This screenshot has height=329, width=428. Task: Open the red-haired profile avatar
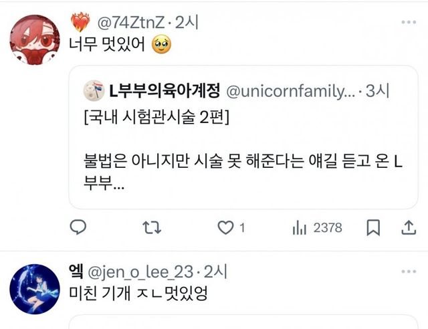[x=31, y=40]
